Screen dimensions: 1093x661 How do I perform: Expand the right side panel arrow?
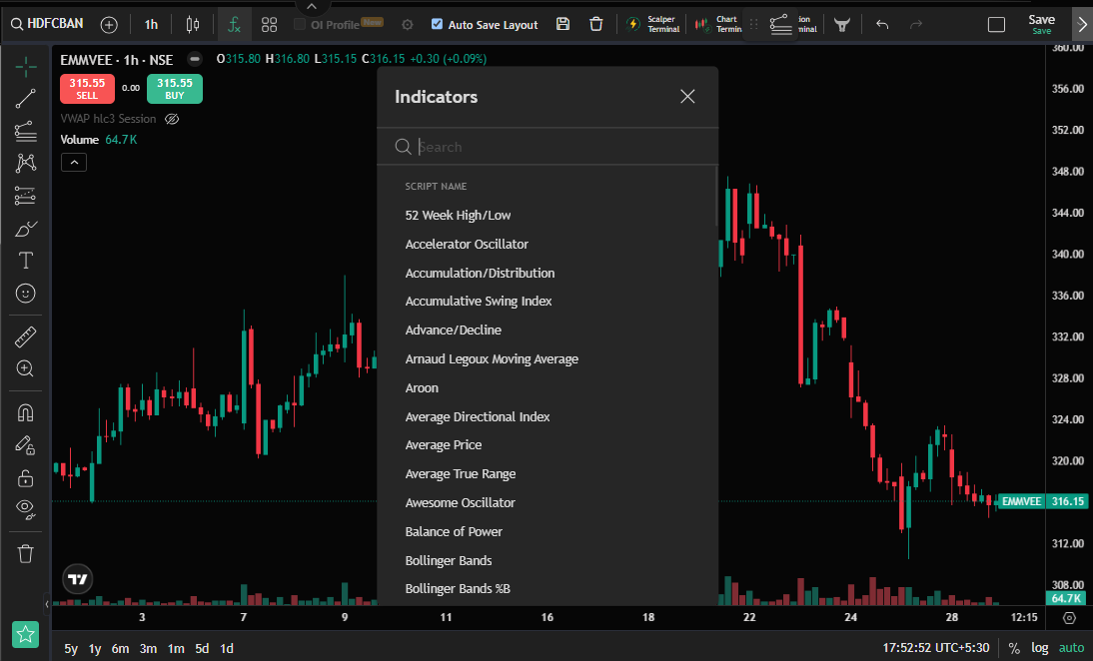[1082, 25]
